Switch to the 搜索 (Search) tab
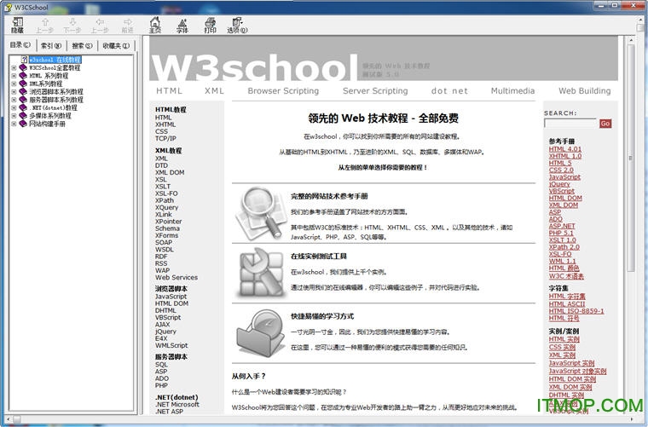 (82, 45)
